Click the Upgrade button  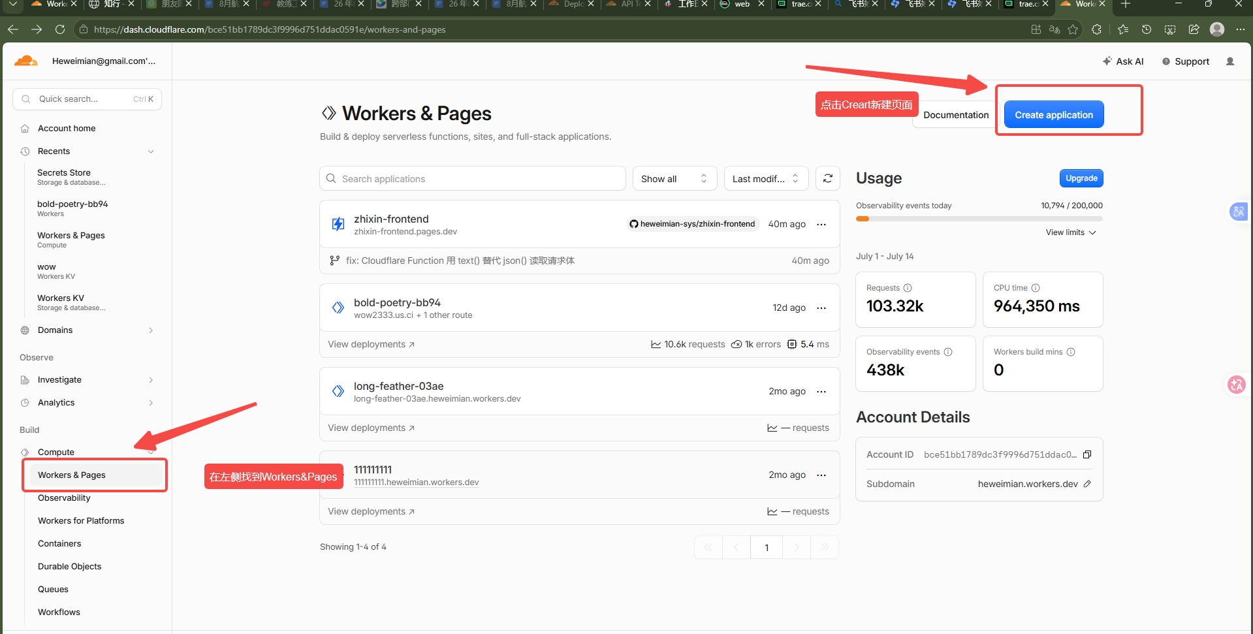(1081, 178)
